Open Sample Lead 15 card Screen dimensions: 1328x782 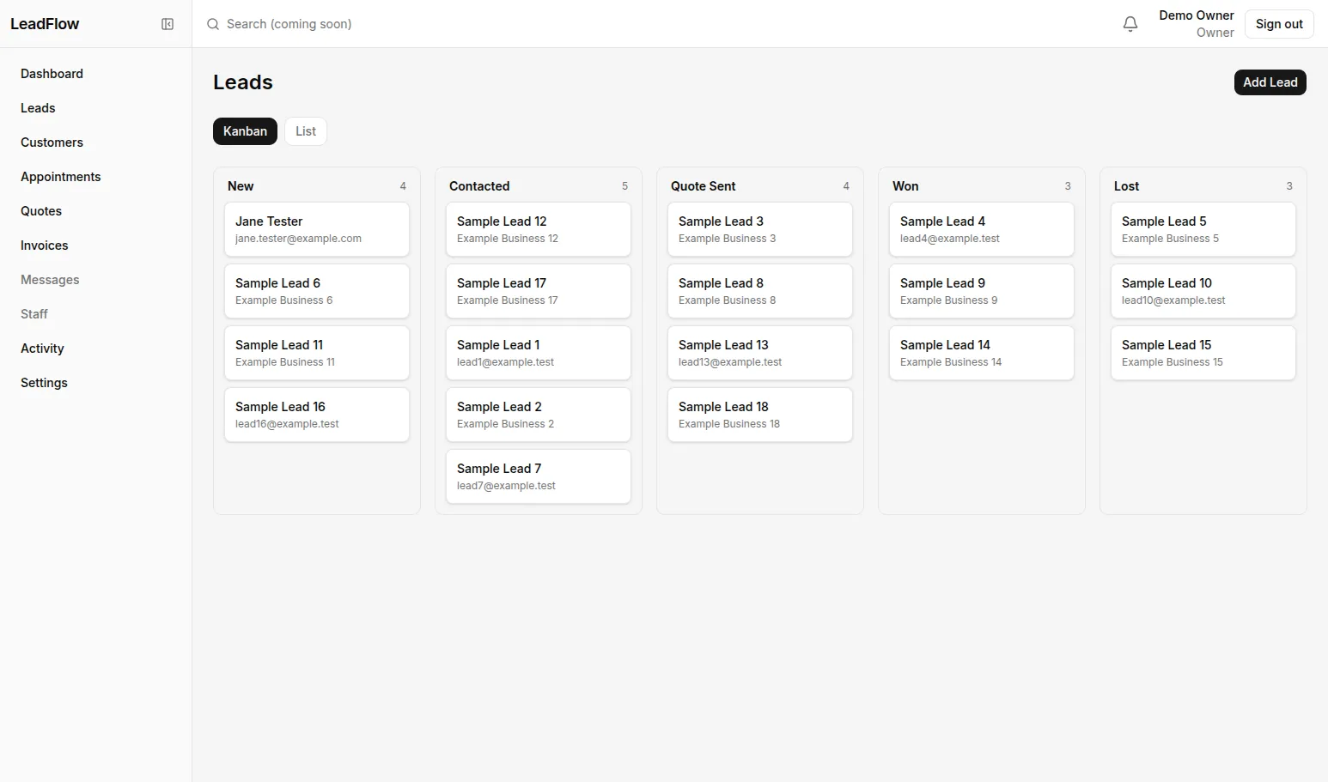(1203, 353)
